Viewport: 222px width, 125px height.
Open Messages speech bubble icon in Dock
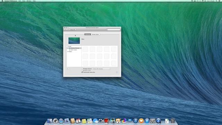pos(95,121)
